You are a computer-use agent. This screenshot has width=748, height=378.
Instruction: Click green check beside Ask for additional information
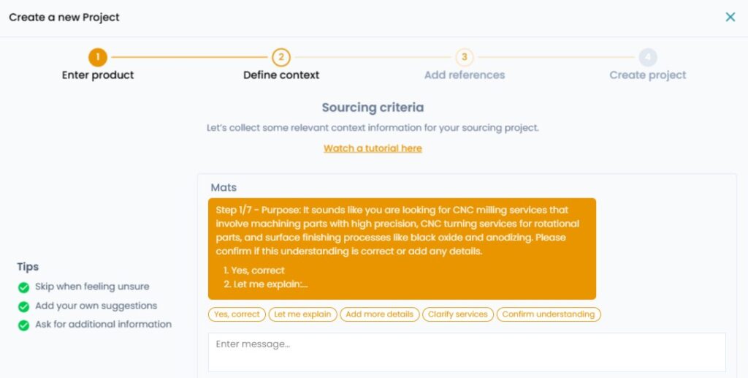24,325
